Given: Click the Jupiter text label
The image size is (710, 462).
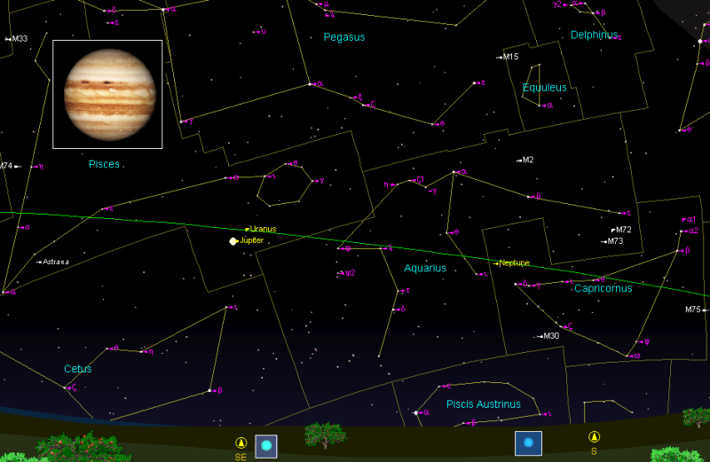Looking at the screenshot, I should click(x=251, y=240).
